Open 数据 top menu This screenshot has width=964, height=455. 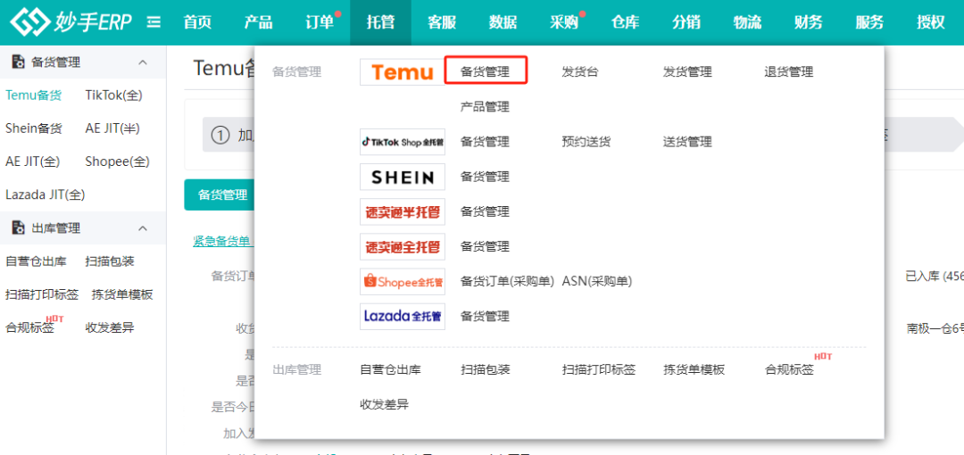(x=503, y=23)
